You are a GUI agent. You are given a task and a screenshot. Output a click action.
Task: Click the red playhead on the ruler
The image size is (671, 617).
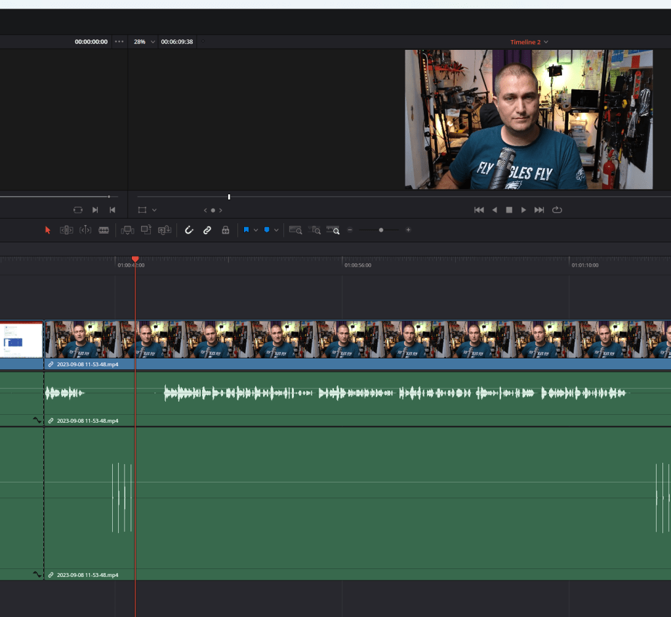pos(135,259)
